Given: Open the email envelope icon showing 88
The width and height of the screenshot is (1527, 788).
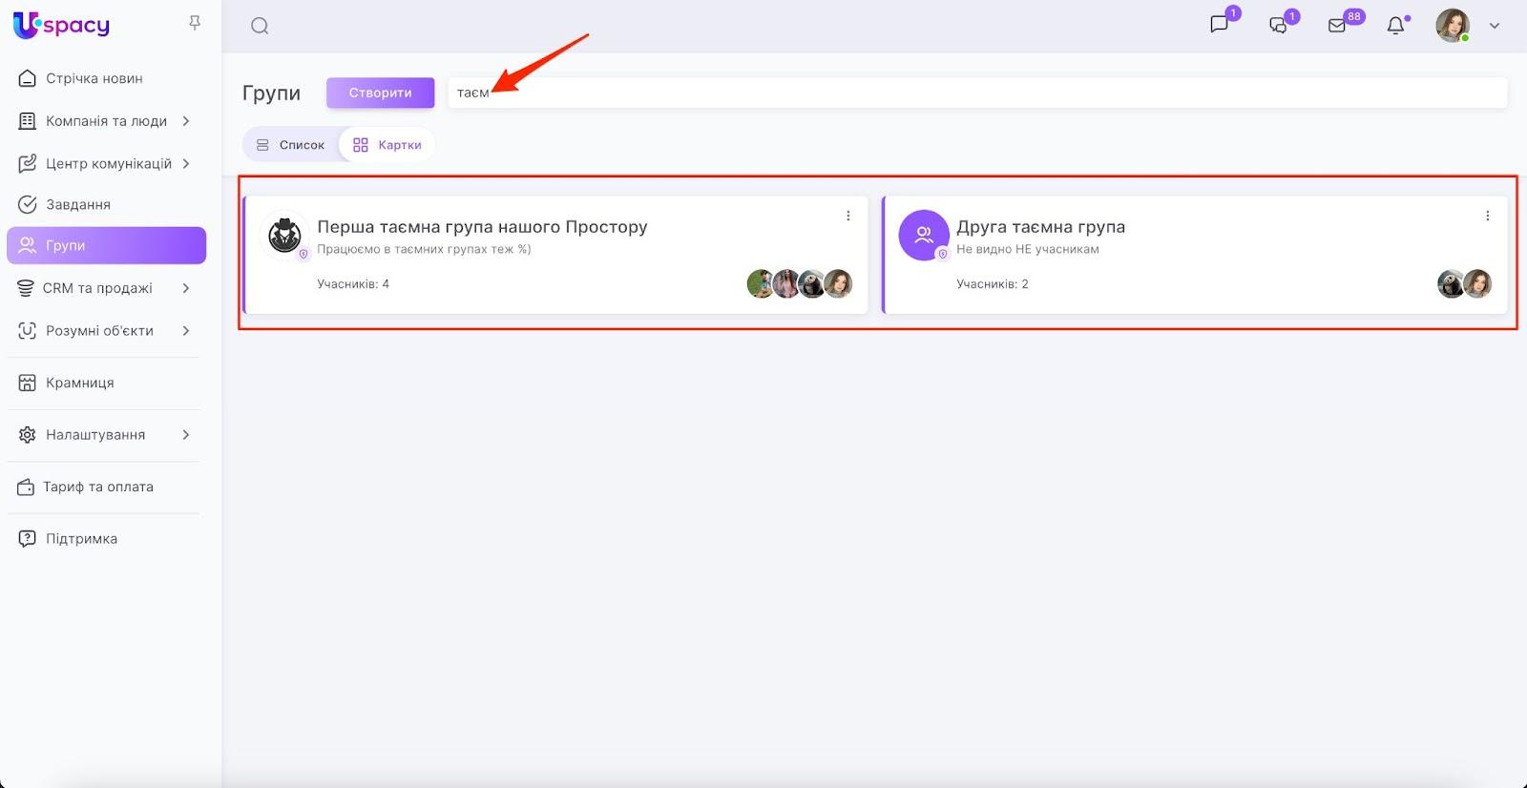Looking at the screenshot, I should pyautogui.click(x=1337, y=25).
